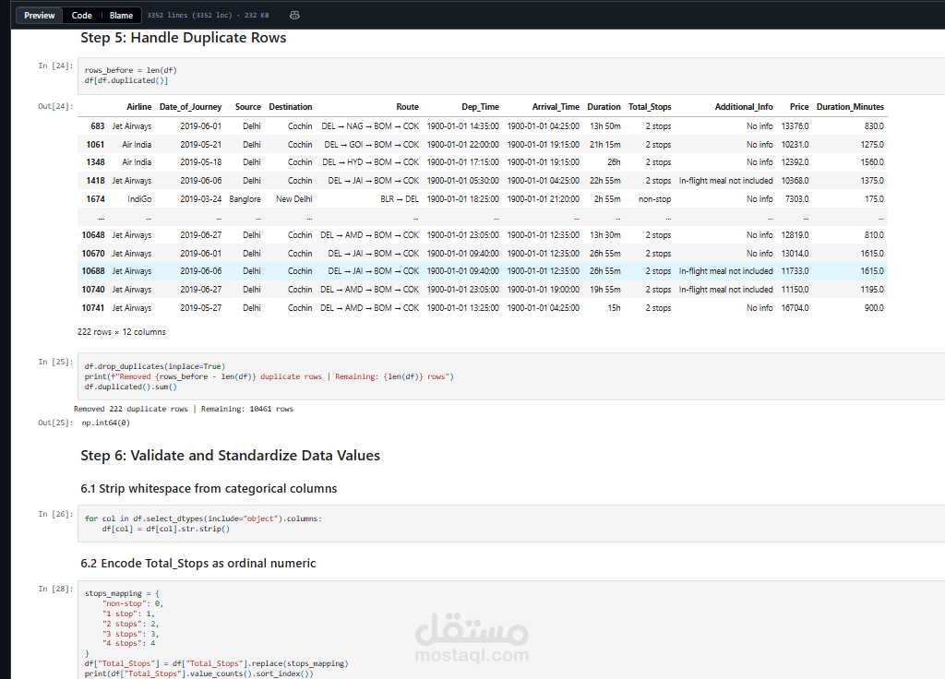The image size is (945, 679).
Task: Click the 'Total_Stops' column header
Action: click(x=650, y=107)
